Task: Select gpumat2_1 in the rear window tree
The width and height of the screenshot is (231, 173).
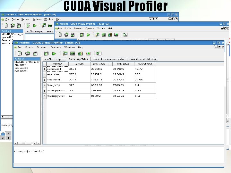Action: point(7,37)
